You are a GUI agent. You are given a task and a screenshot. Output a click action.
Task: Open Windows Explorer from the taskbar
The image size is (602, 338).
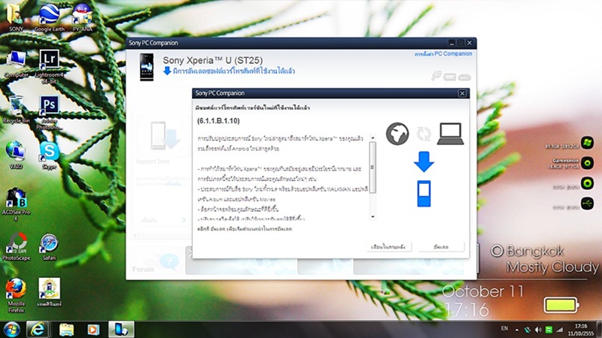click(x=66, y=329)
